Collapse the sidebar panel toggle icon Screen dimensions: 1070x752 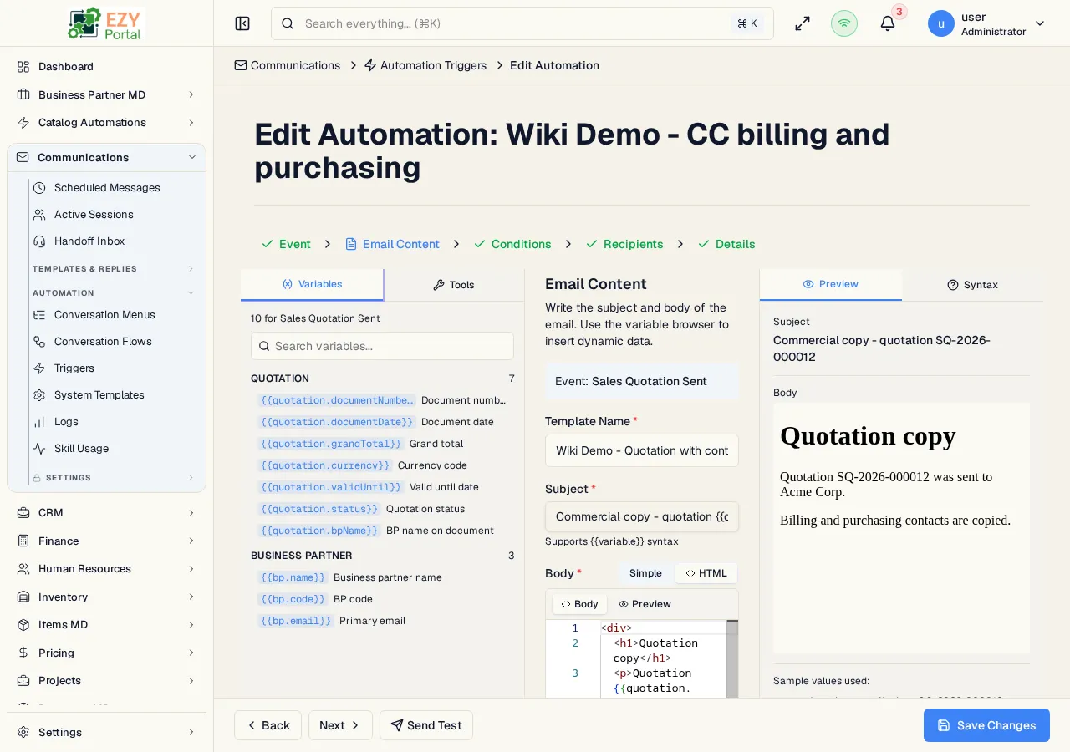click(242, 23)
